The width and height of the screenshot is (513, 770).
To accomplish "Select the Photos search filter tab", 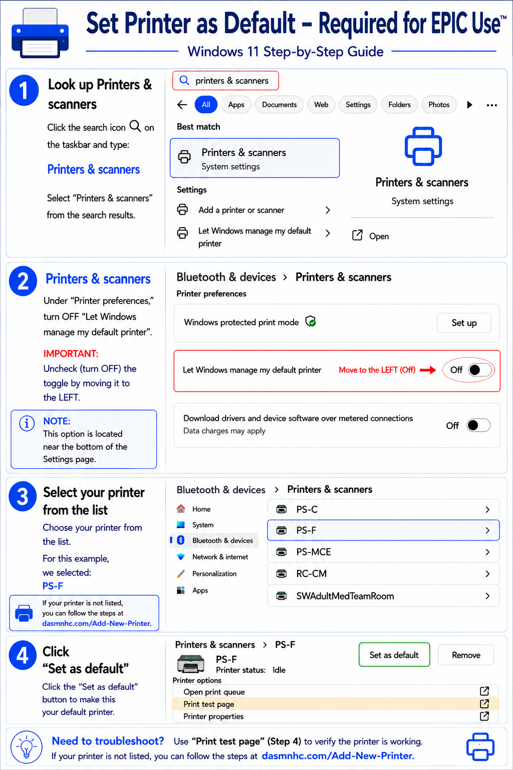I will [439, 104].
